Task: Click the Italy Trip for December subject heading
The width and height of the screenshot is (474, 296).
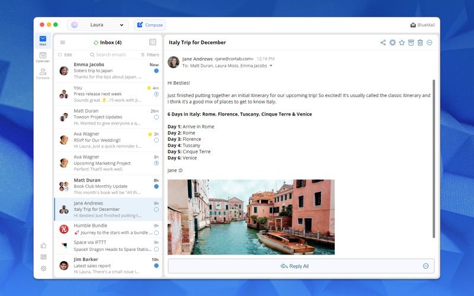Action: click(x=197, y=43)
